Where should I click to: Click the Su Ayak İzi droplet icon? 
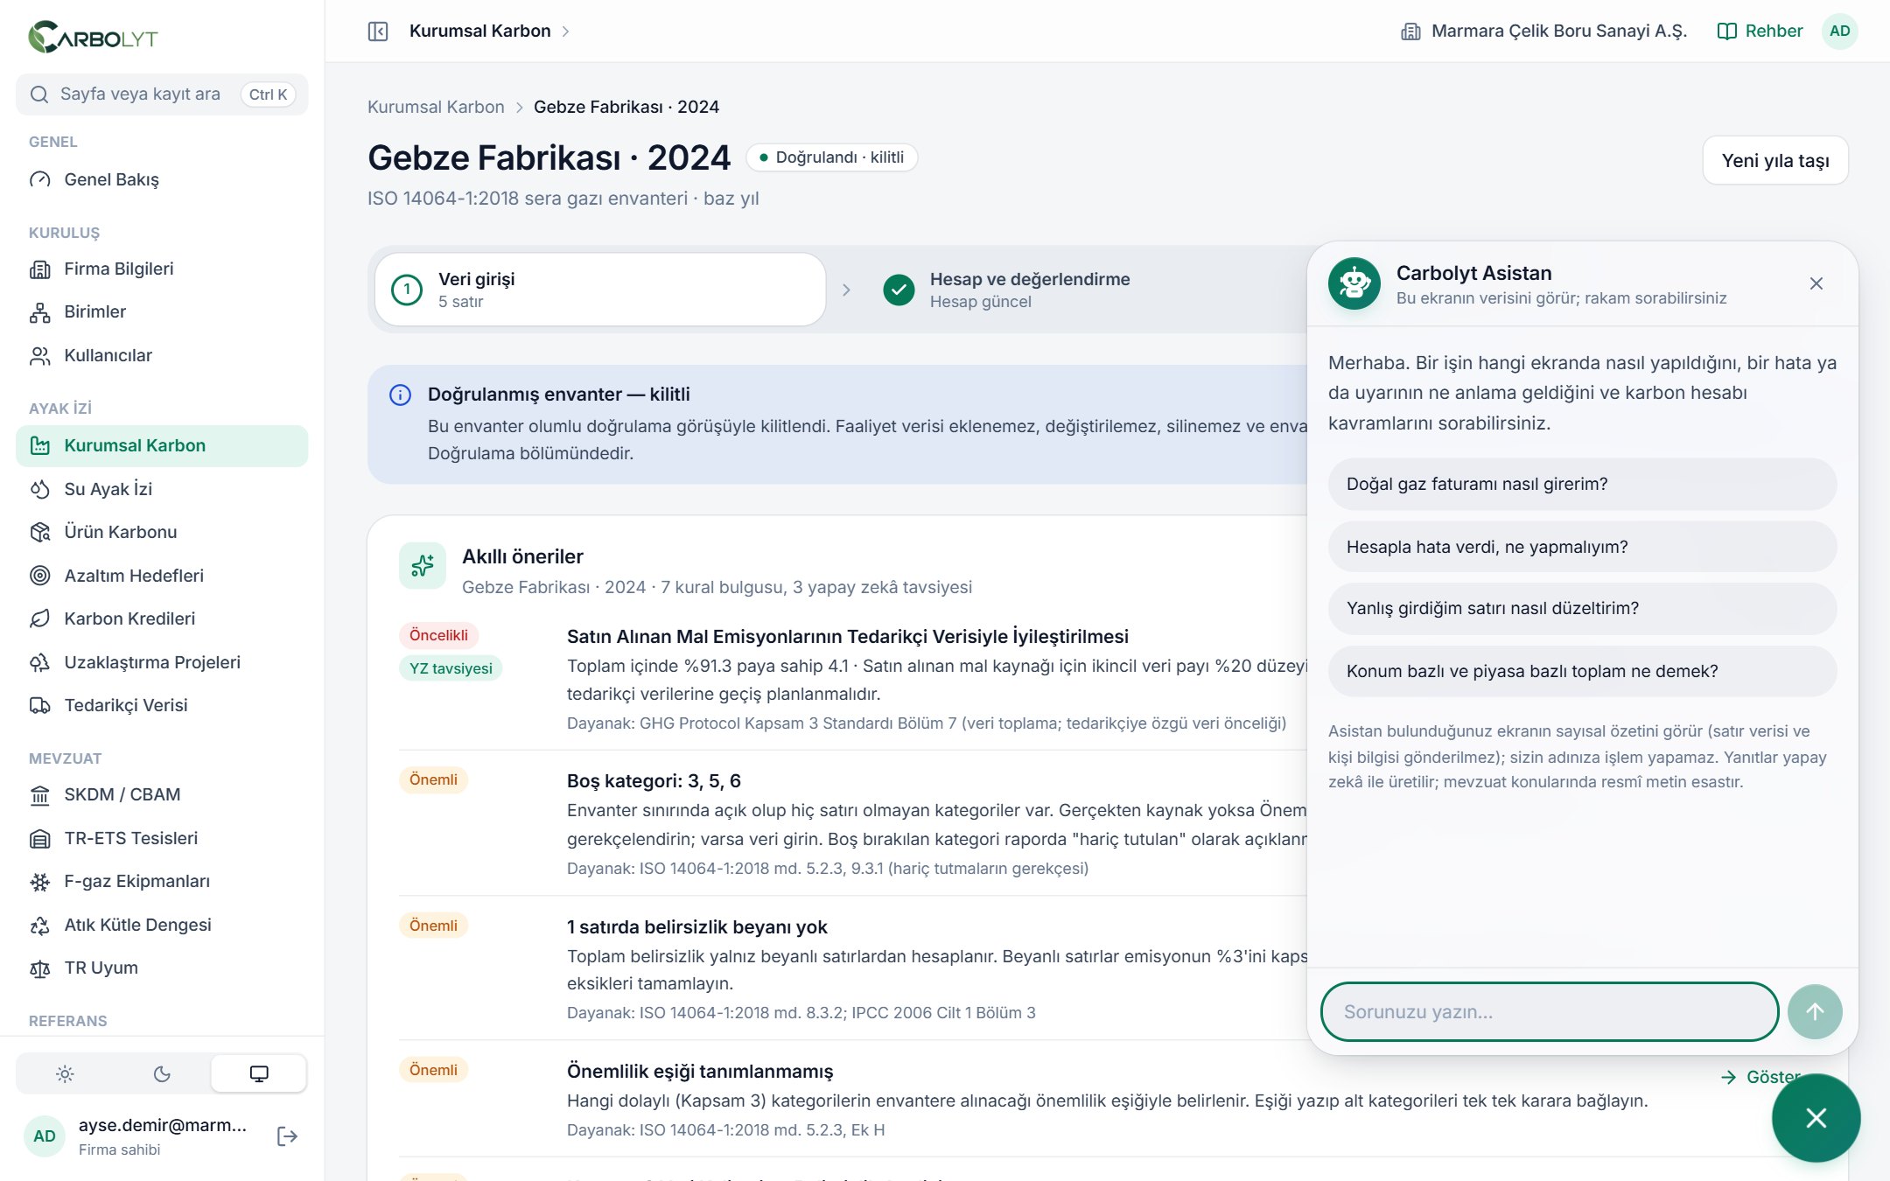coord(40,489)
